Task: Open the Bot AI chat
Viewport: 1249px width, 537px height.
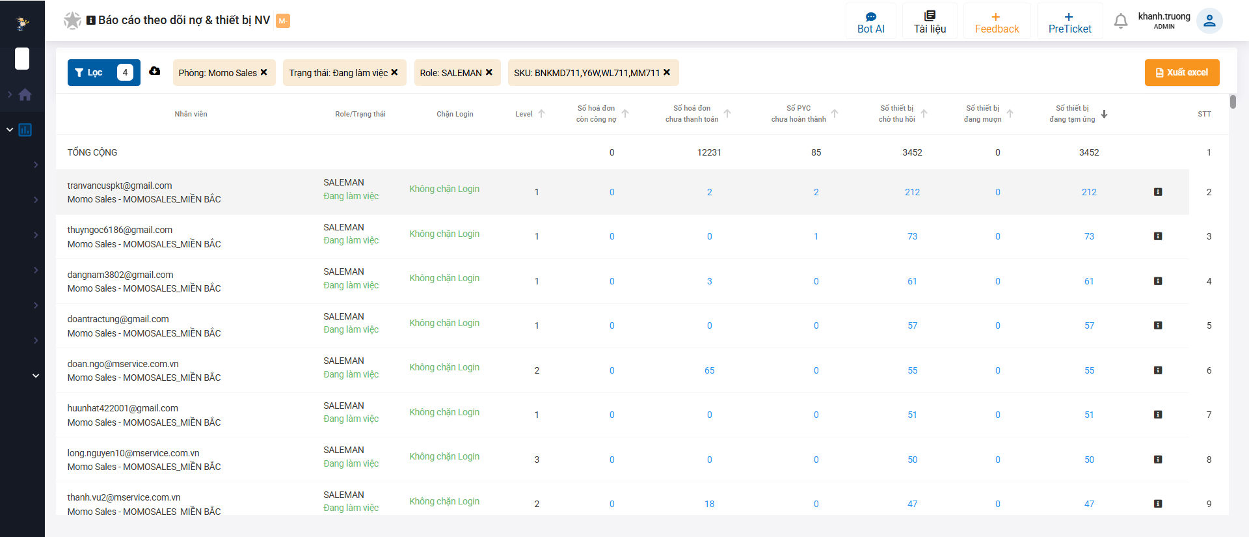Action: tap(871, 22)
